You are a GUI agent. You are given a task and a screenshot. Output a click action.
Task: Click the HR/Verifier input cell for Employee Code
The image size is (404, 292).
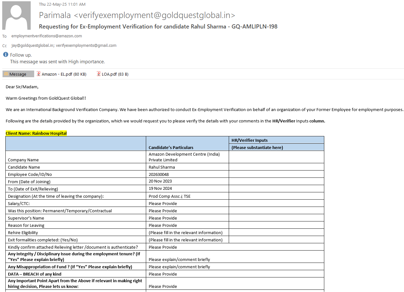click(276, 174)
